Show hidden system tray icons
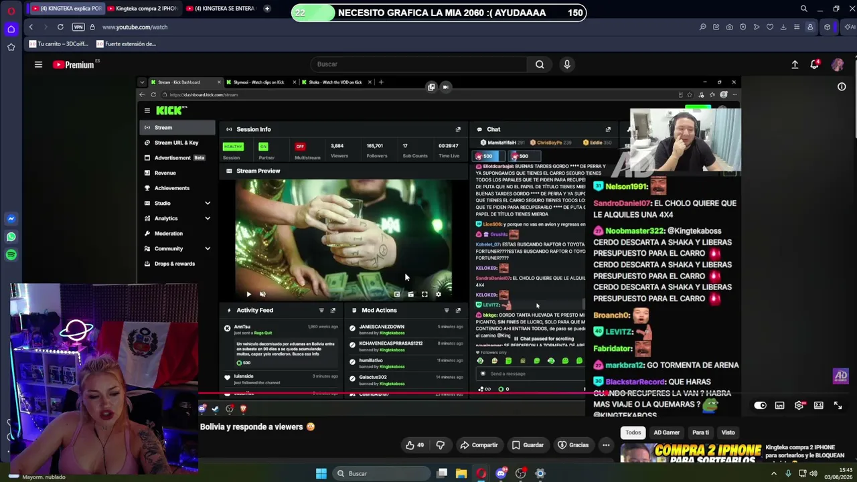The image size is (857, 482). (x=774, y=473)
